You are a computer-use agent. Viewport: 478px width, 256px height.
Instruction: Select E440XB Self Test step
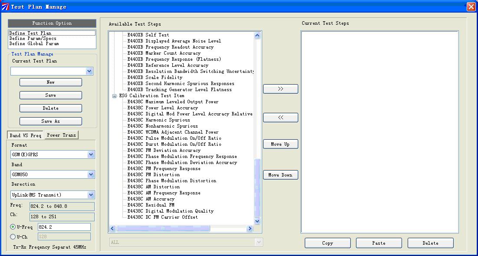(148, 35)
